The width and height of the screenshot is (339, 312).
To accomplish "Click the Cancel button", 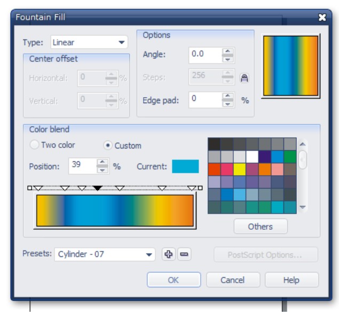I will (x=233, y=280).
